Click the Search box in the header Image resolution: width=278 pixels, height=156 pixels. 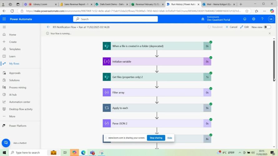(116, 19)
